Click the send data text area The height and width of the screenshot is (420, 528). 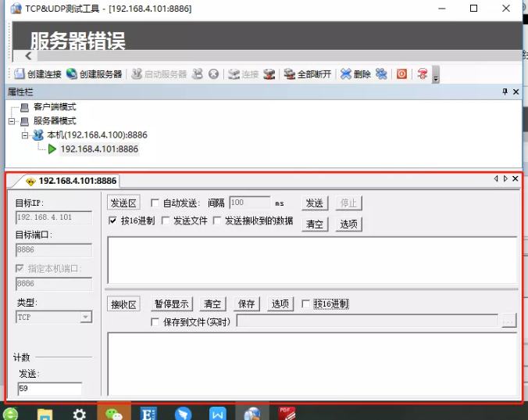312,260
